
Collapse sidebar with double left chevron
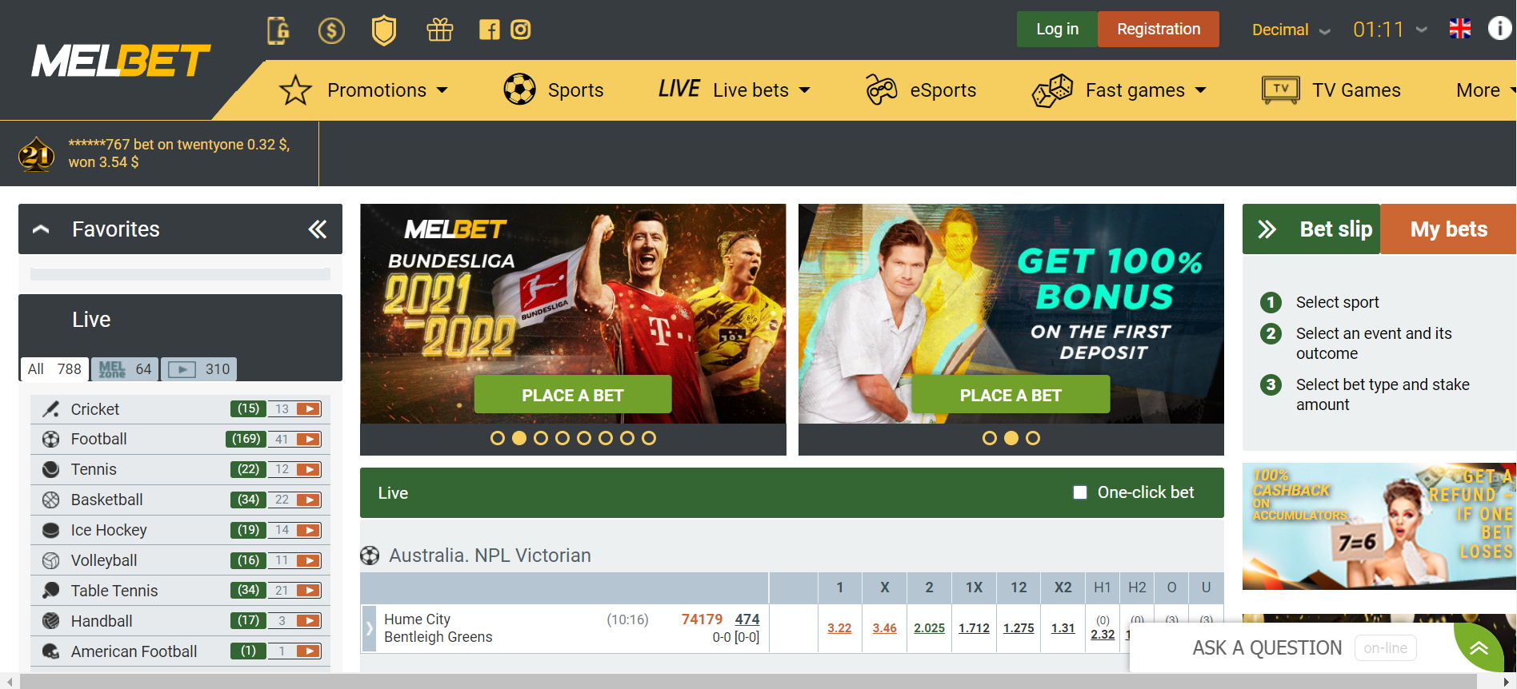coord(318,229)
